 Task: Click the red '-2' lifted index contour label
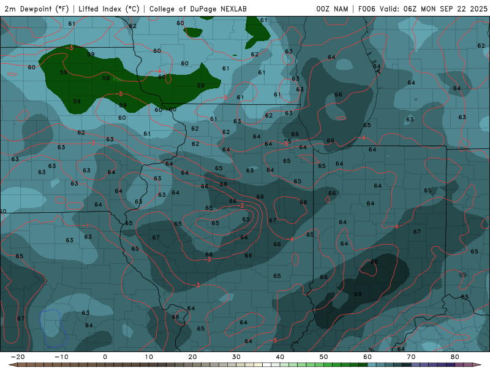click(x=240, y=205)
